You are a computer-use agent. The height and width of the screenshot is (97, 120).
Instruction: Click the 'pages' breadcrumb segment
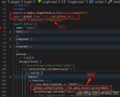pos(15,2)
